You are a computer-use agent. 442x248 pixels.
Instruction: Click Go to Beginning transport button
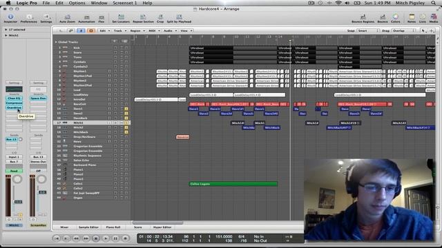coord(57,238)
